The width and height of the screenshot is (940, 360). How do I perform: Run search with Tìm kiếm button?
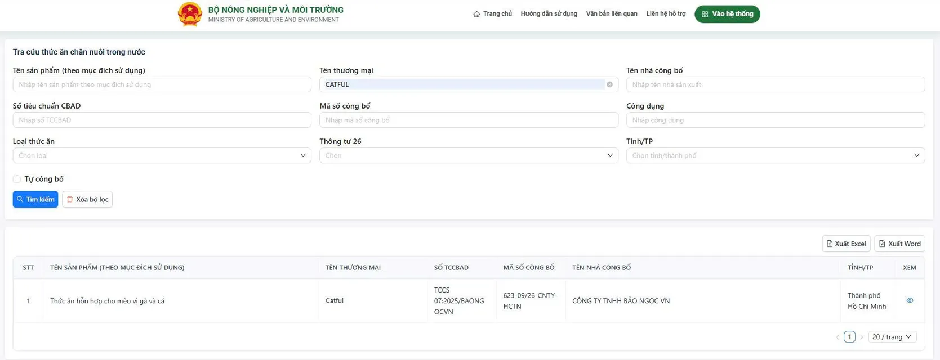[35, 199]
